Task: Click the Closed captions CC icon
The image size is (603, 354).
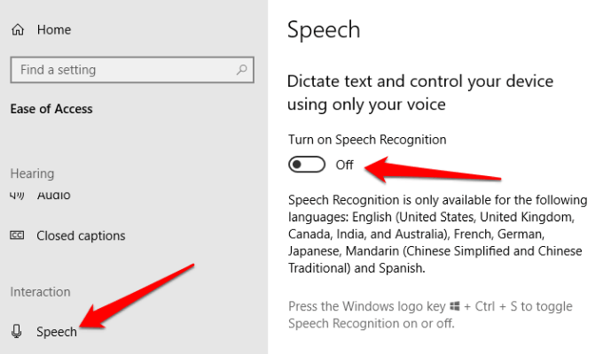Action: pyautogui.click(x=17, y=236)
